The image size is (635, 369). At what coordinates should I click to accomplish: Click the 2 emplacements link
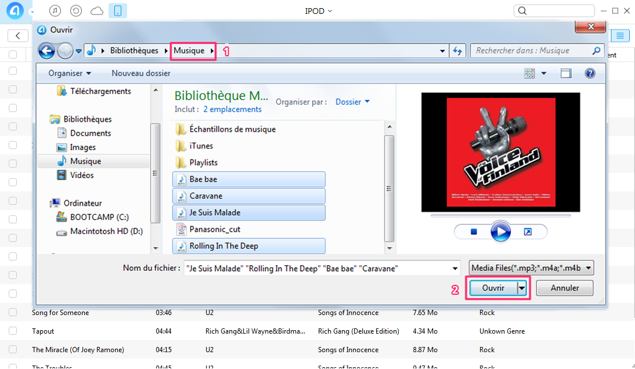[232, 109]
